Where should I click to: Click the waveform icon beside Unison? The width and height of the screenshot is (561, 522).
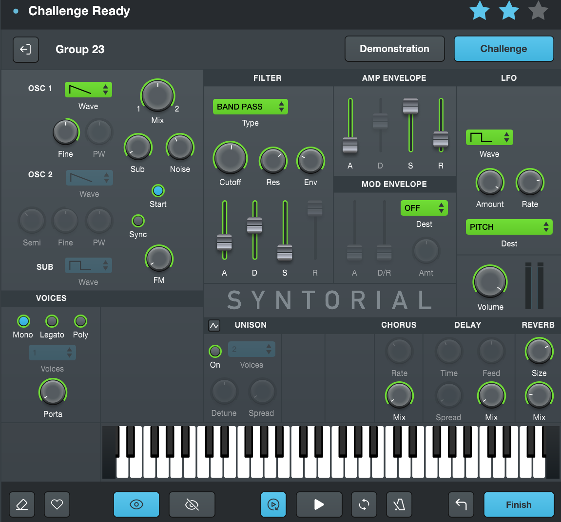tap(214, 325)
